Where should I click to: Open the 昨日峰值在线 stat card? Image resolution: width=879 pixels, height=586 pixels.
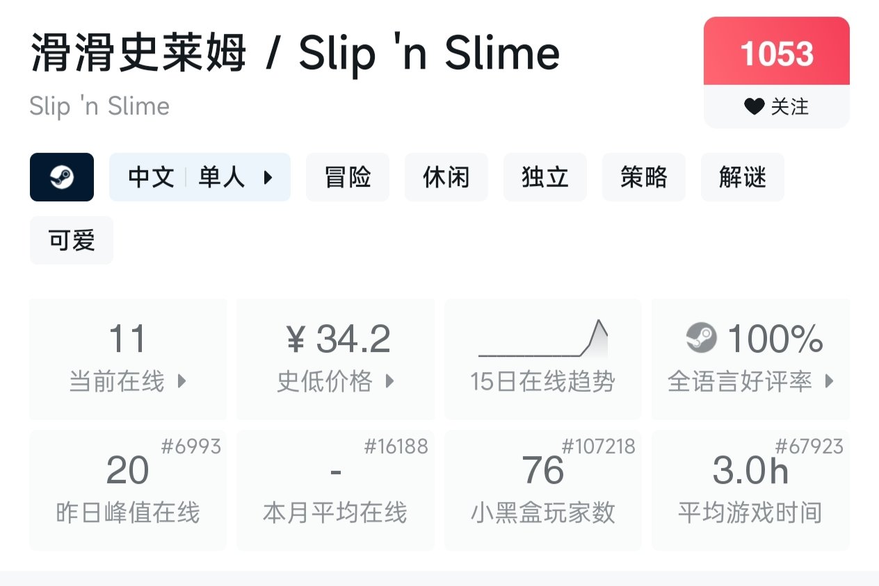tap(128, 490)
